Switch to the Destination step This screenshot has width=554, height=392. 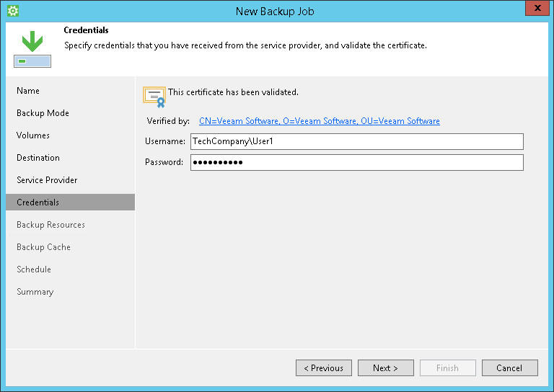[38, 158]
